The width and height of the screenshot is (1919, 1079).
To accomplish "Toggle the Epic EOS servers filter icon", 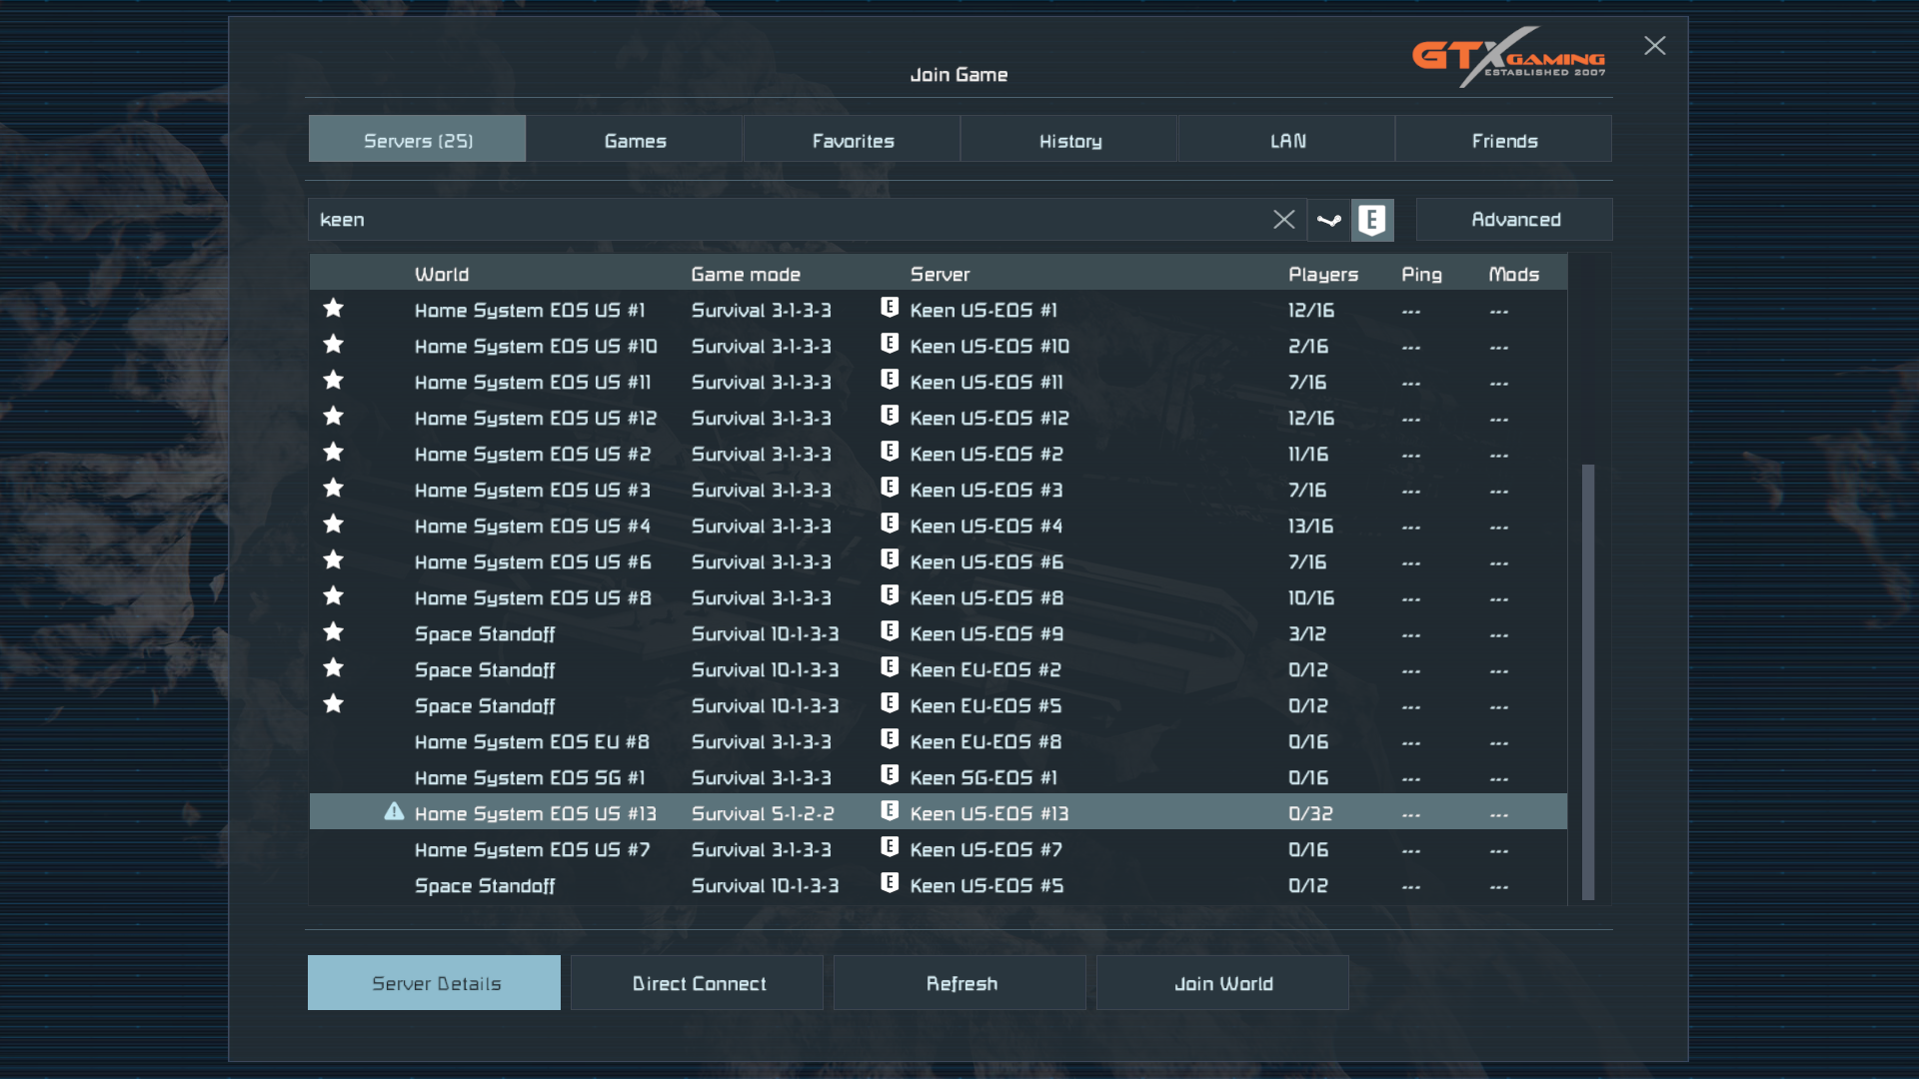I will 1372,220.
